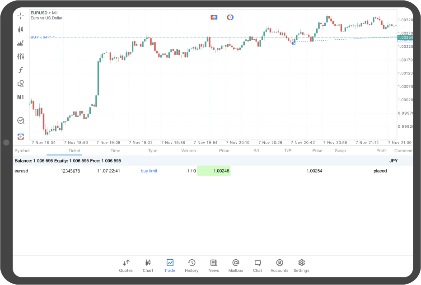The width and height of the screenshot is (421, 285).
Task: Select the eurusd symbol cell in order row
Action: coord(22,171)
